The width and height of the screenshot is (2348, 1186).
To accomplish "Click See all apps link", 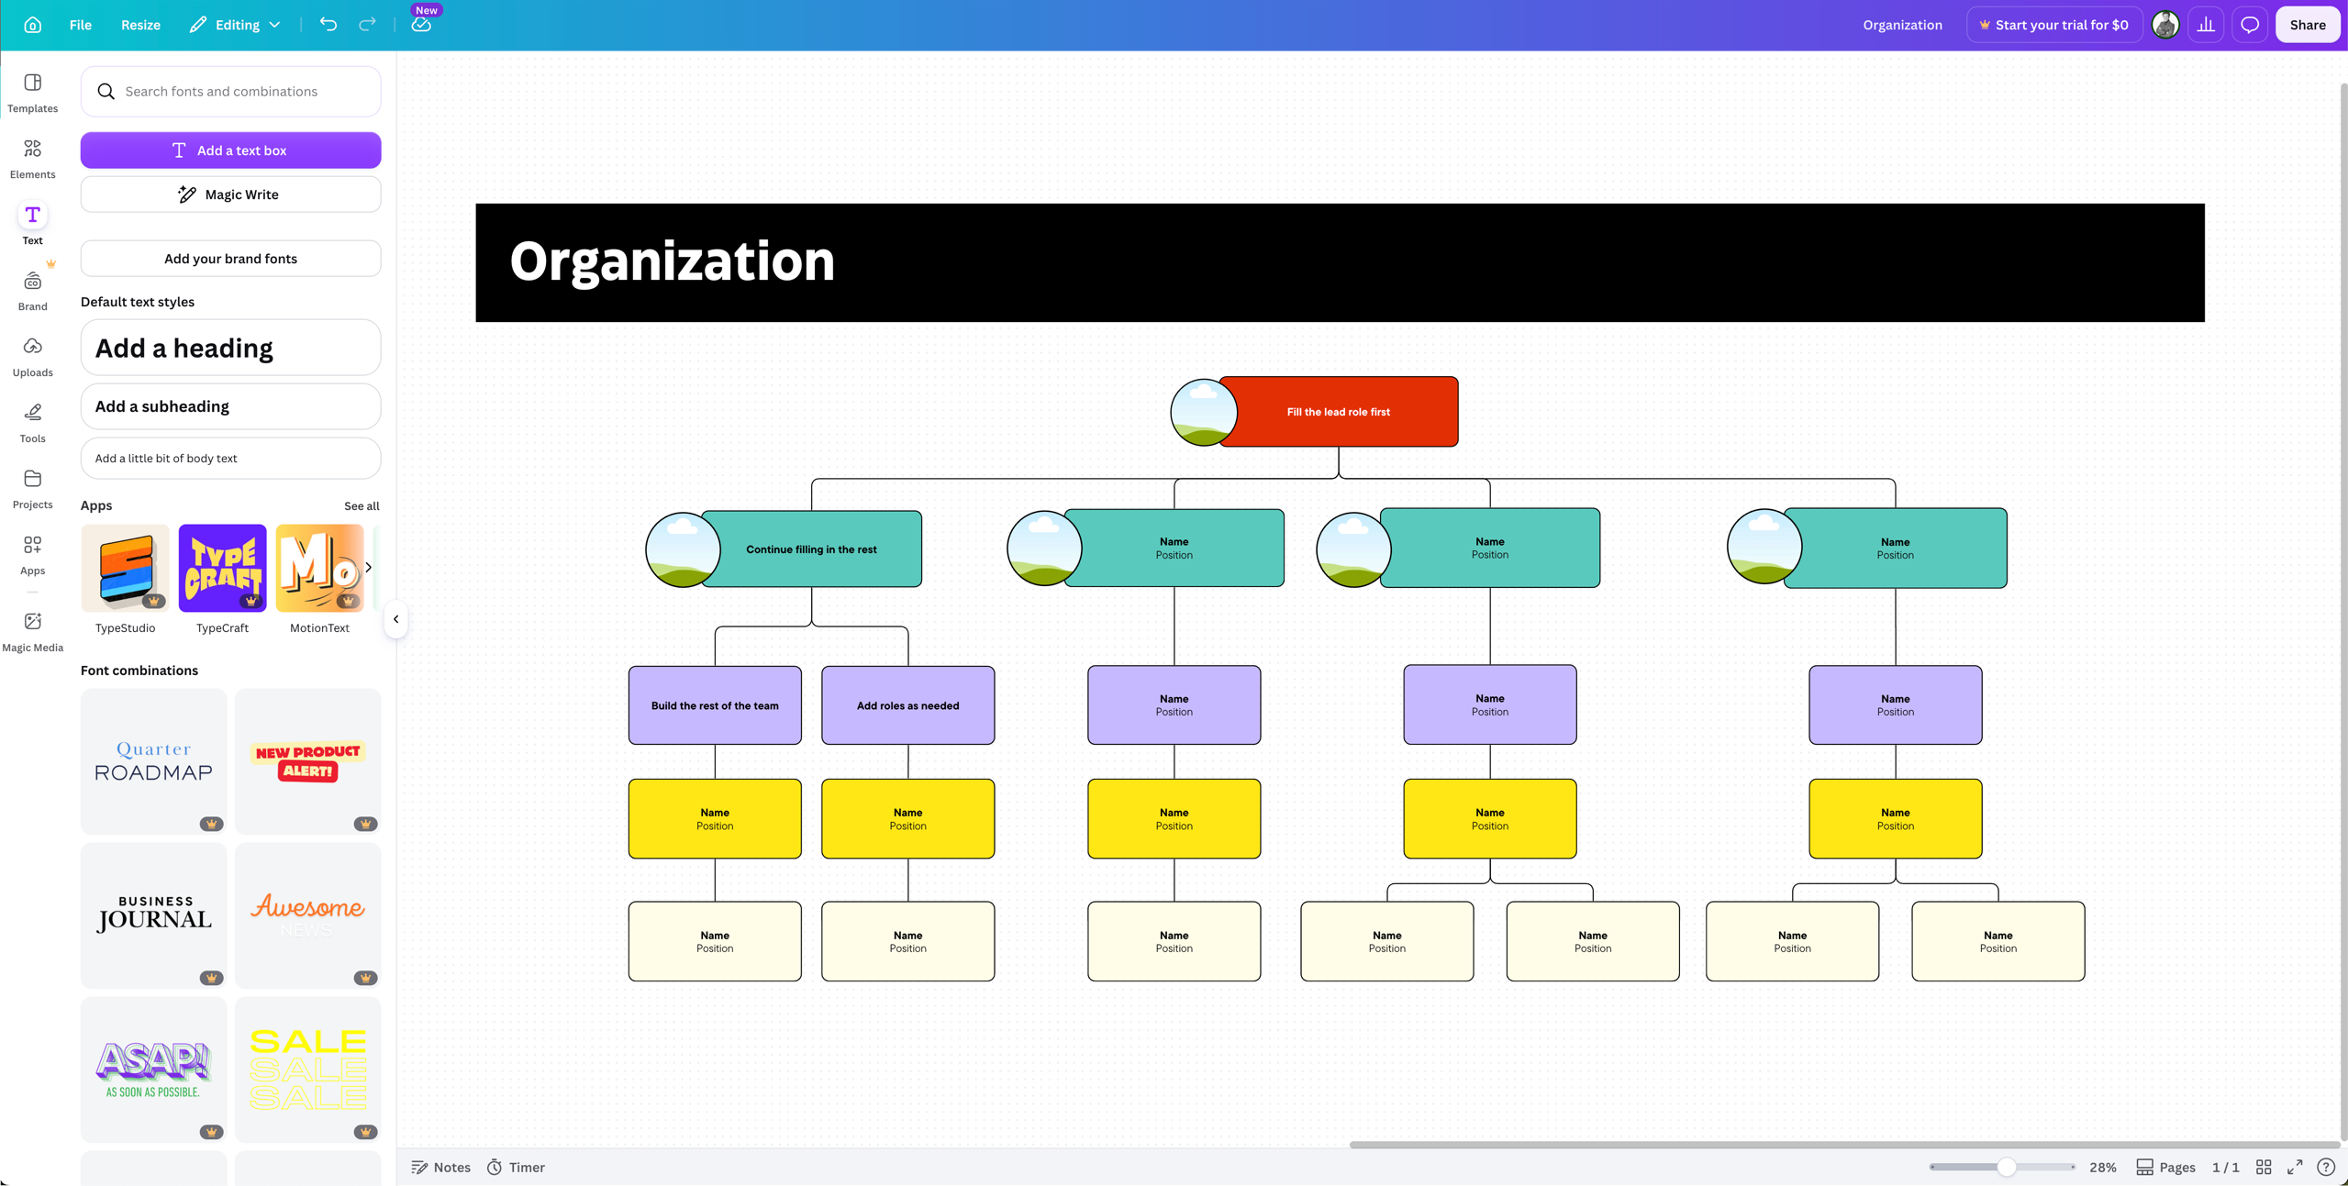I will (x=362, y=505).
